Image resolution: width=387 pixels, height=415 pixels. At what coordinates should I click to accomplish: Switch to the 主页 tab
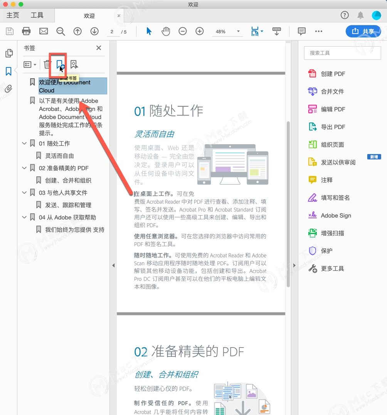(13, 15)
